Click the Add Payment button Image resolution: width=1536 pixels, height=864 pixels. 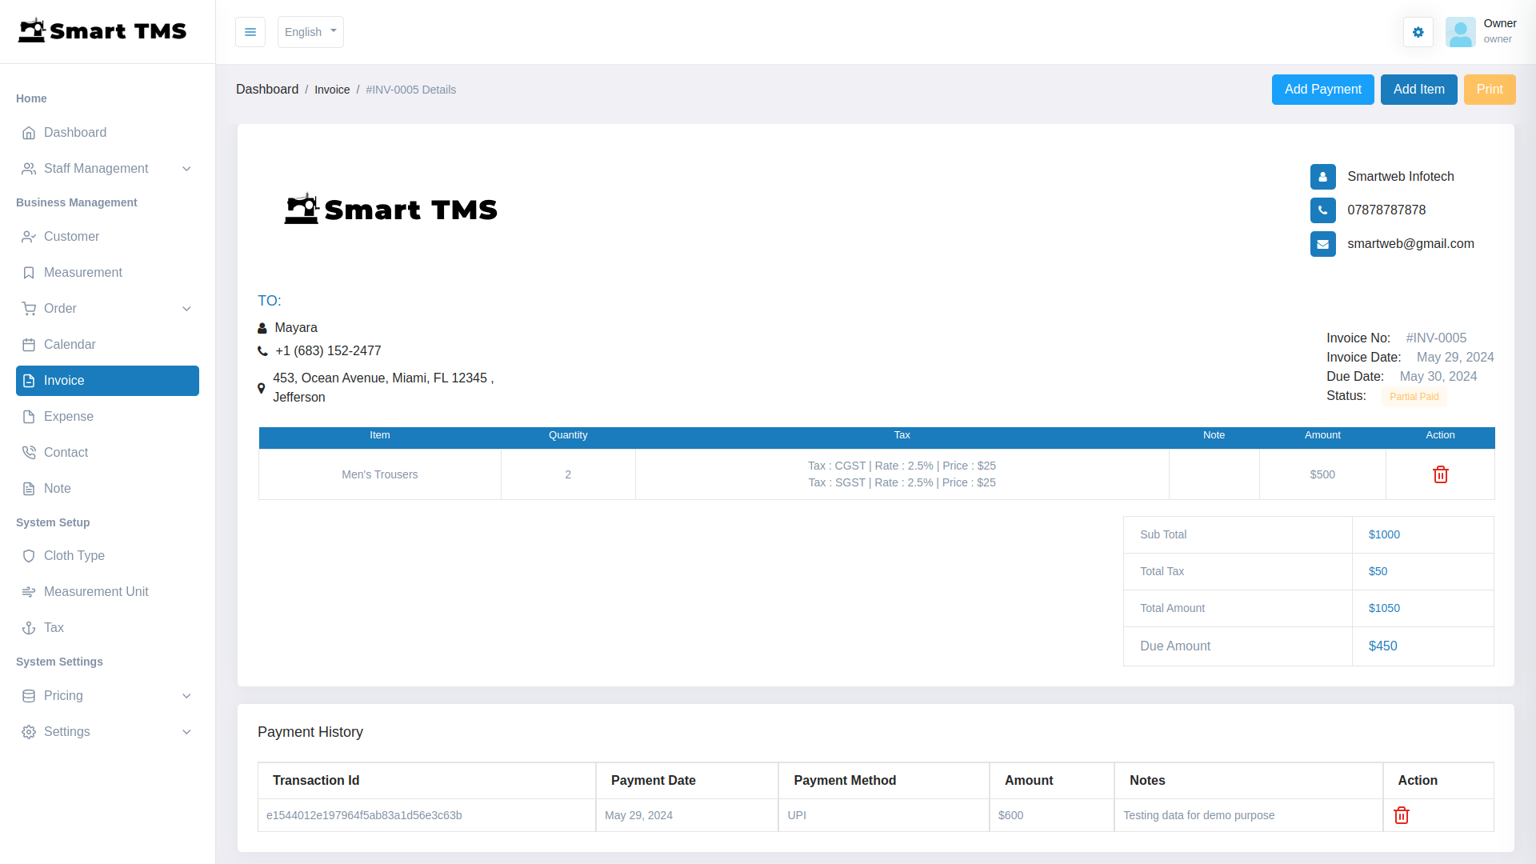tap(1322, 89)
